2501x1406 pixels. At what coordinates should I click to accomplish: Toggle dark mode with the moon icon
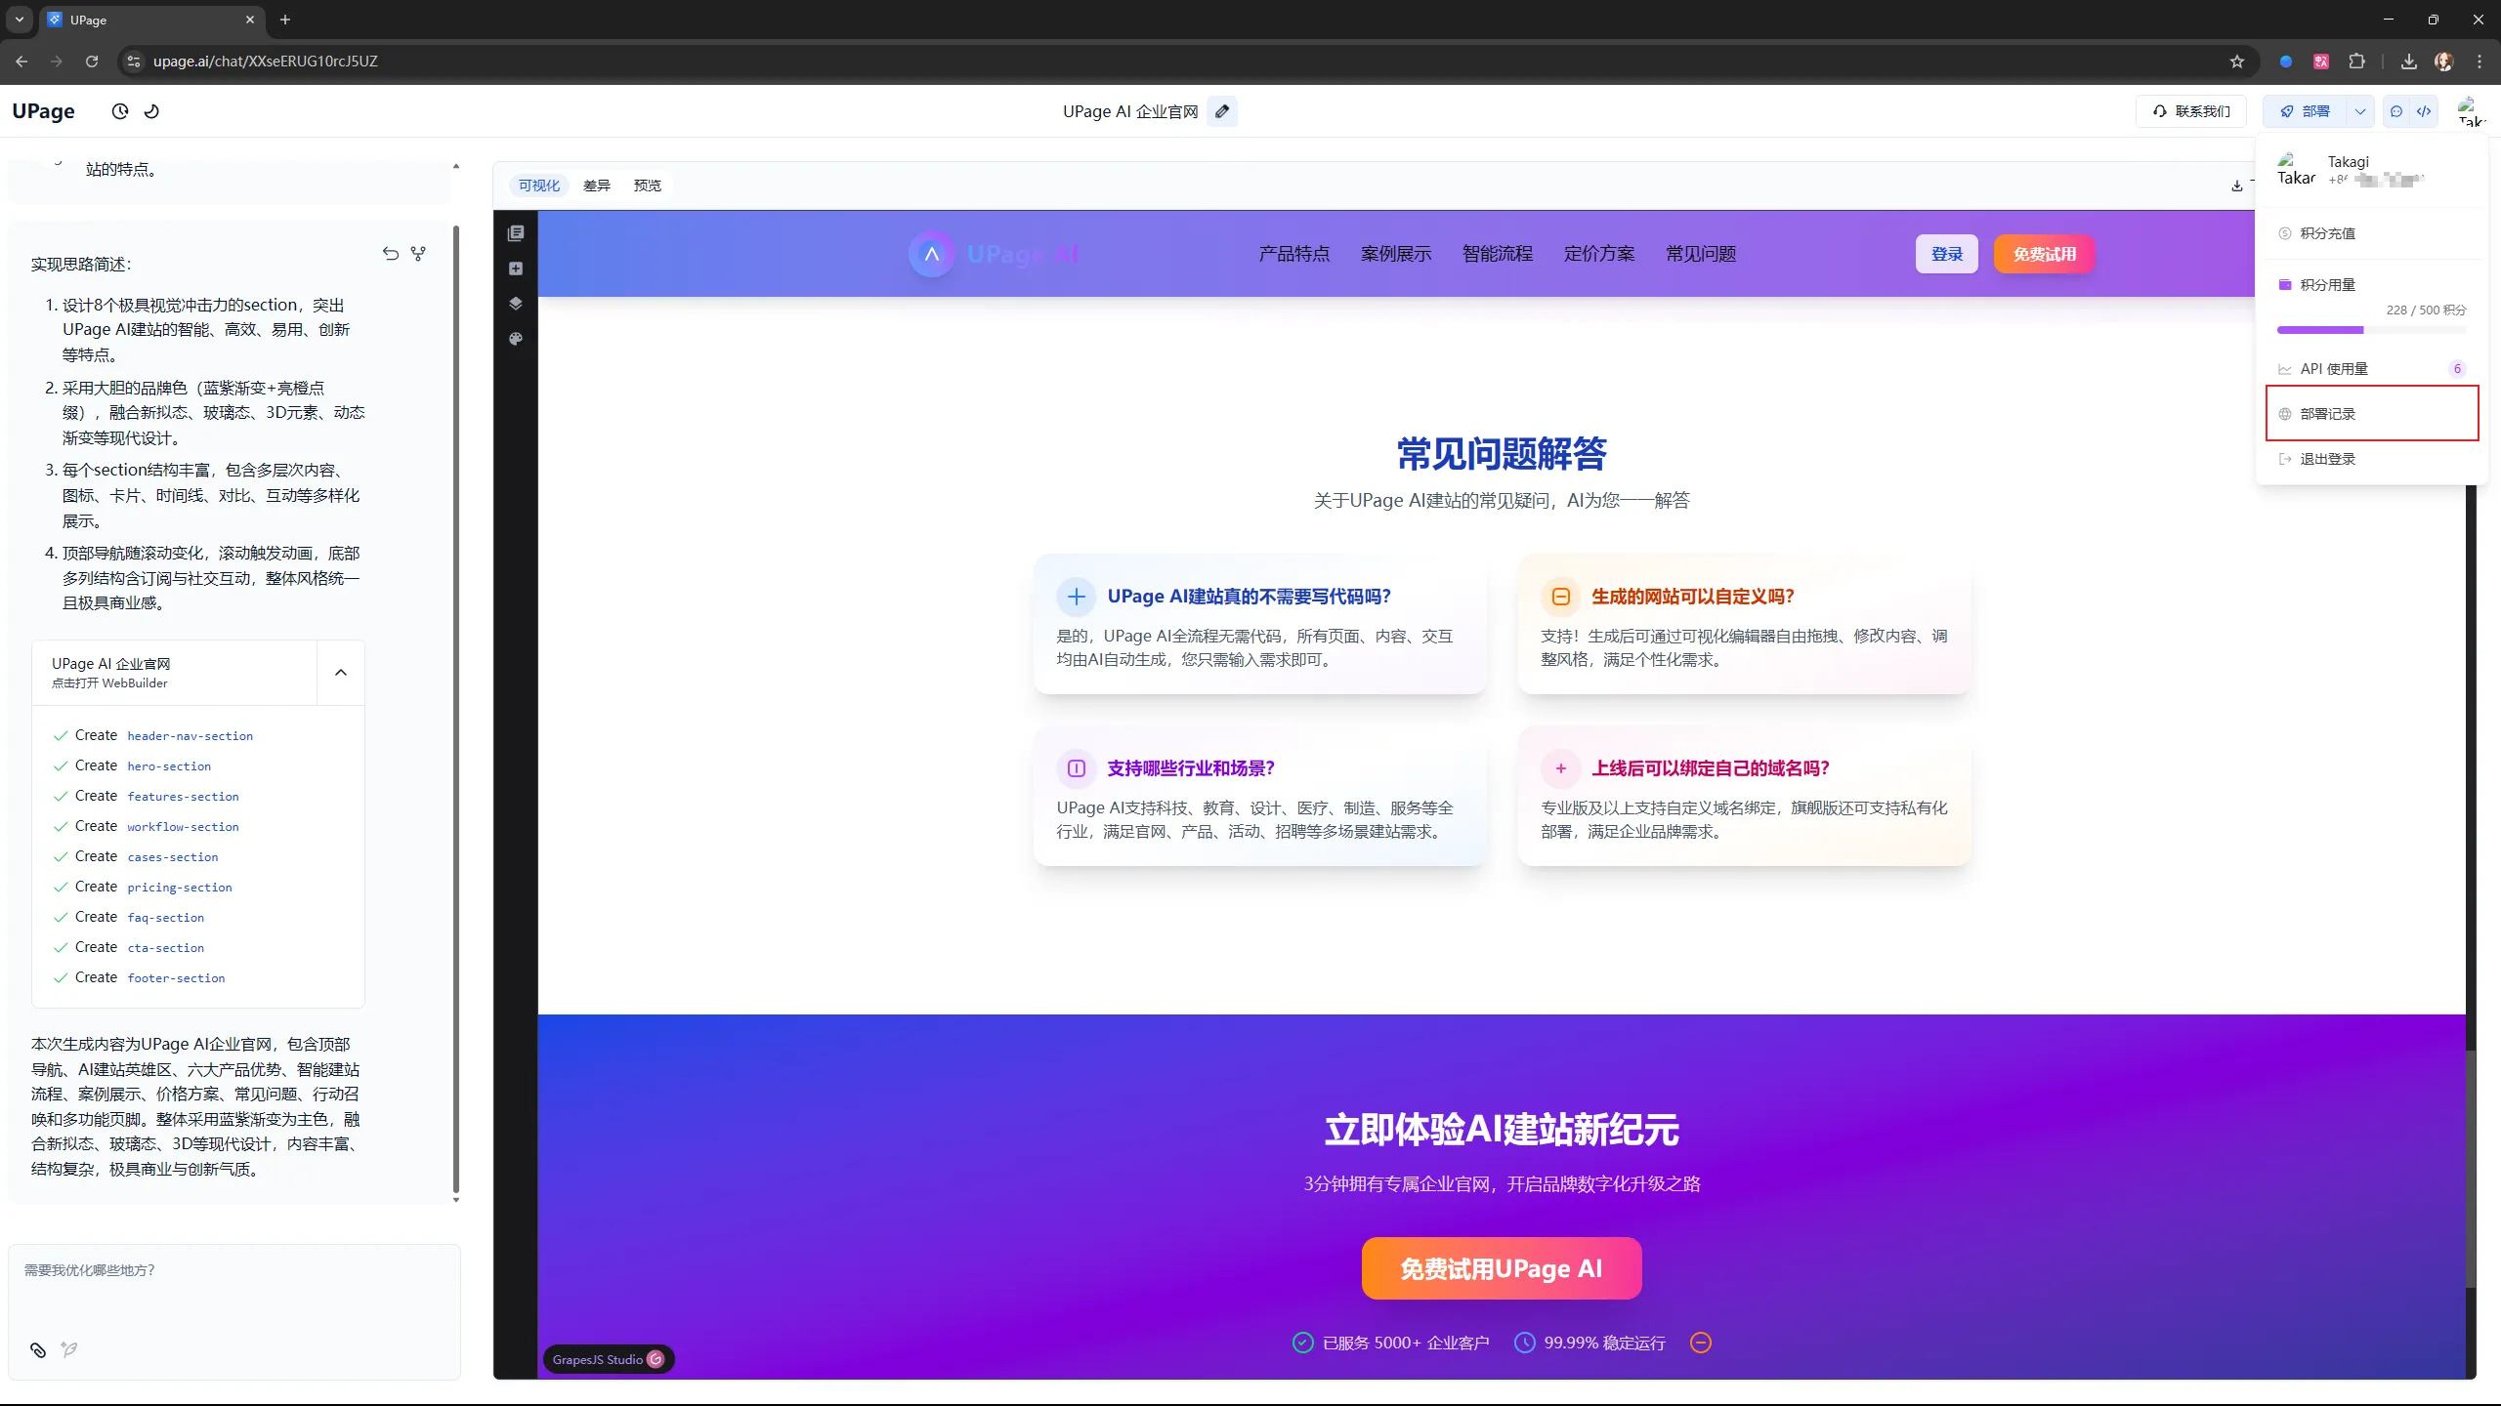coord(151,111)
